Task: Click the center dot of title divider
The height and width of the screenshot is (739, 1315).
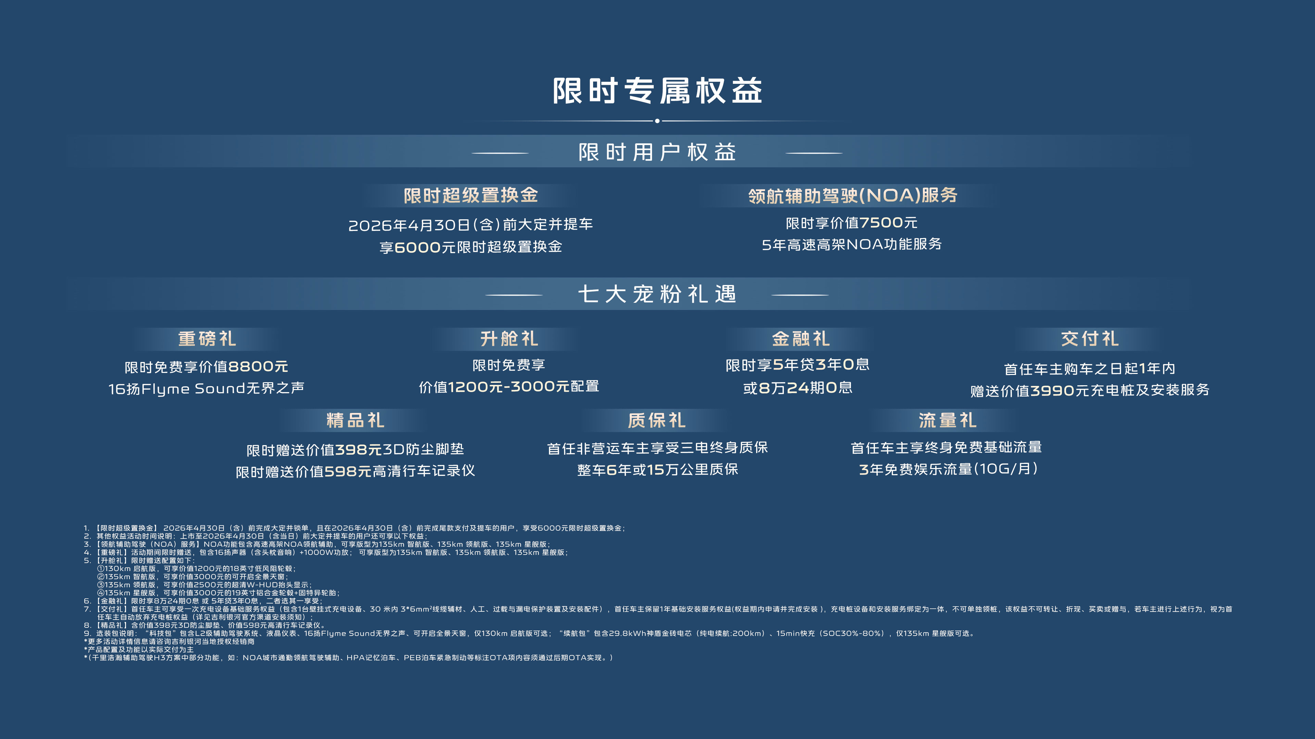Action: [657, 121]
